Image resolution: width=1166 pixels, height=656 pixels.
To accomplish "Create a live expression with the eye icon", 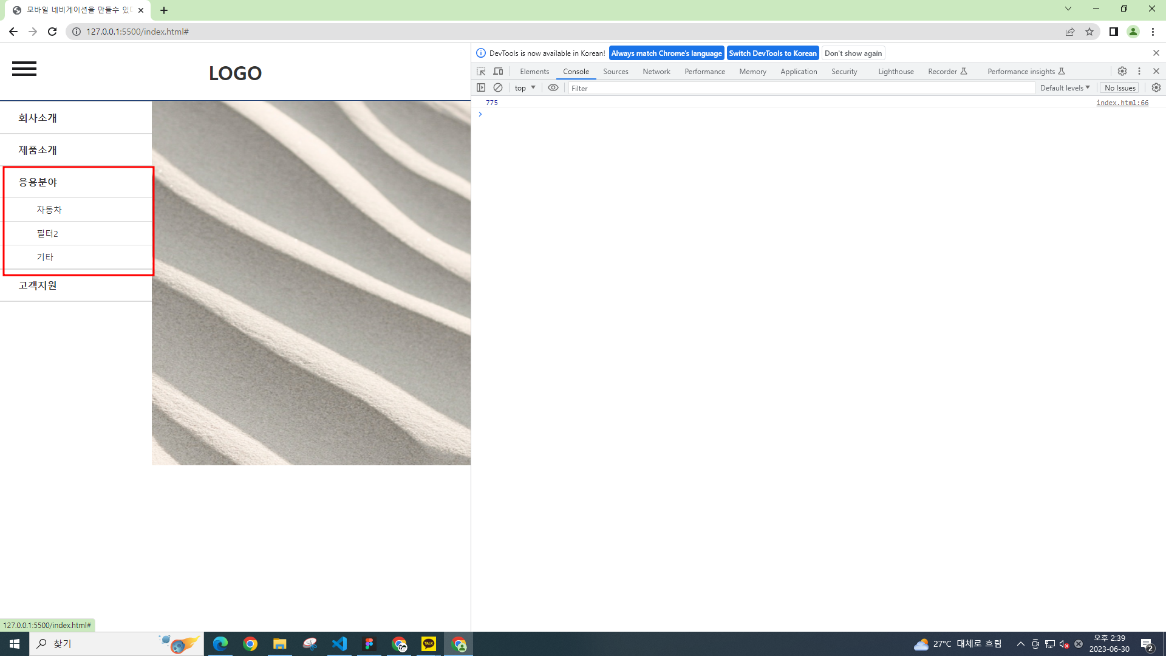I will click(x=553, y=87).
